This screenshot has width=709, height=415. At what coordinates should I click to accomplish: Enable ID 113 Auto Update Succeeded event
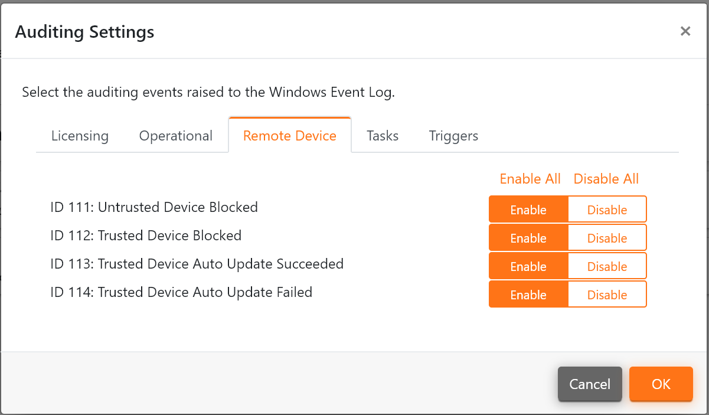(528, 266)
